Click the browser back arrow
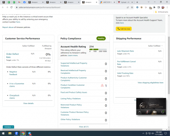This screenshot has width=170, height=136. pos(3,7)
